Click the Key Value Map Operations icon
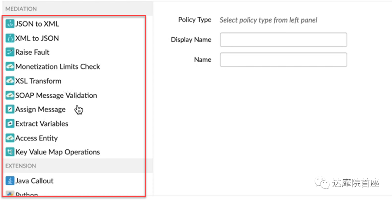The width and height of the screenshot is (392, 200). pos(10,152)
